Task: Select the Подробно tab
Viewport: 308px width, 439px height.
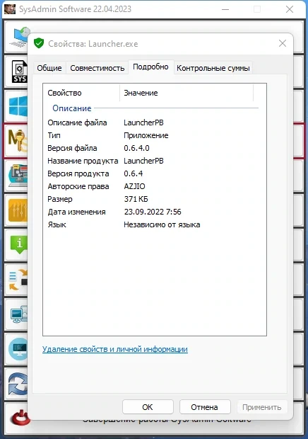Action: 150,67
